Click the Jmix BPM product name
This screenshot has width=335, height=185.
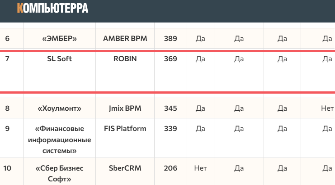tap(125, 108)
